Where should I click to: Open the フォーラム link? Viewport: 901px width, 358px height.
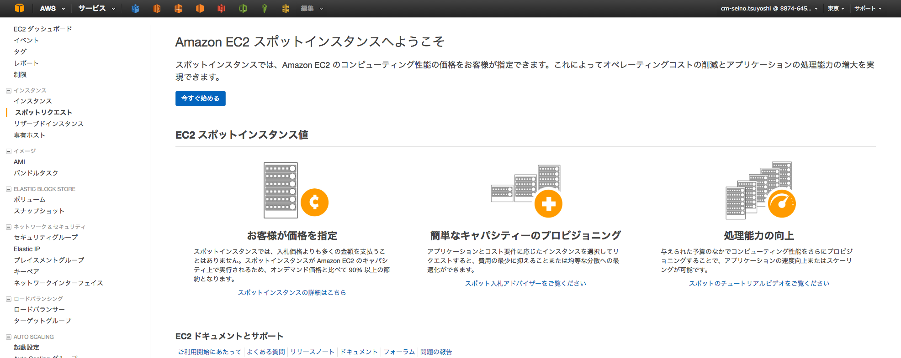pyautogui.click(x=399, y=352)
